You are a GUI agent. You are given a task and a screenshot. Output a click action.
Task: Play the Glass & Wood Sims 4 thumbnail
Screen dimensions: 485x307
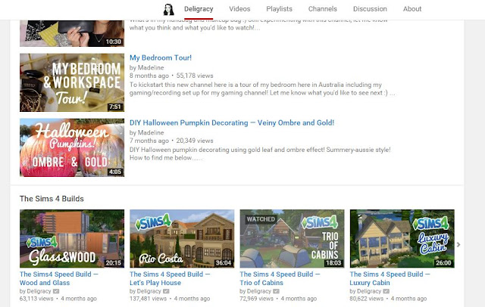(x=72, y=238)
